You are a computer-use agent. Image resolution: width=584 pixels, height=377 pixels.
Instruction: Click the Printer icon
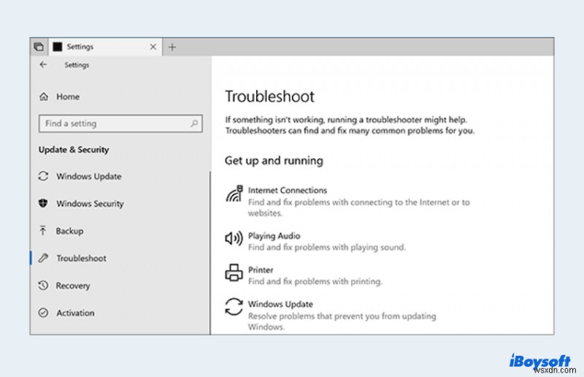point(234,273)
